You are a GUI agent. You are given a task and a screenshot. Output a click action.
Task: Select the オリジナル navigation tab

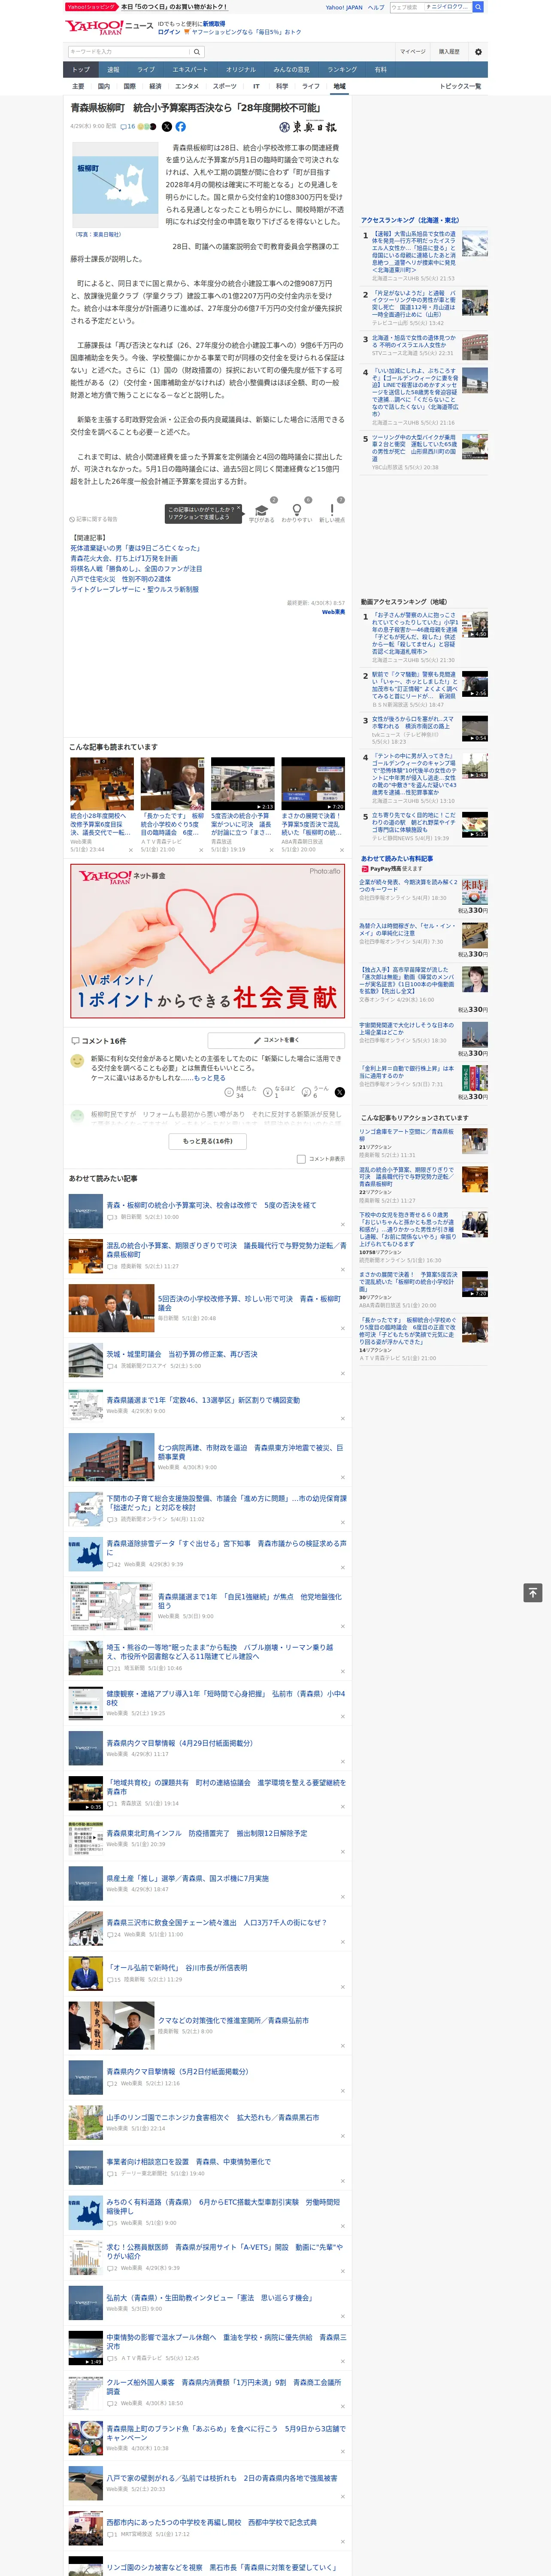pos(241,70)
